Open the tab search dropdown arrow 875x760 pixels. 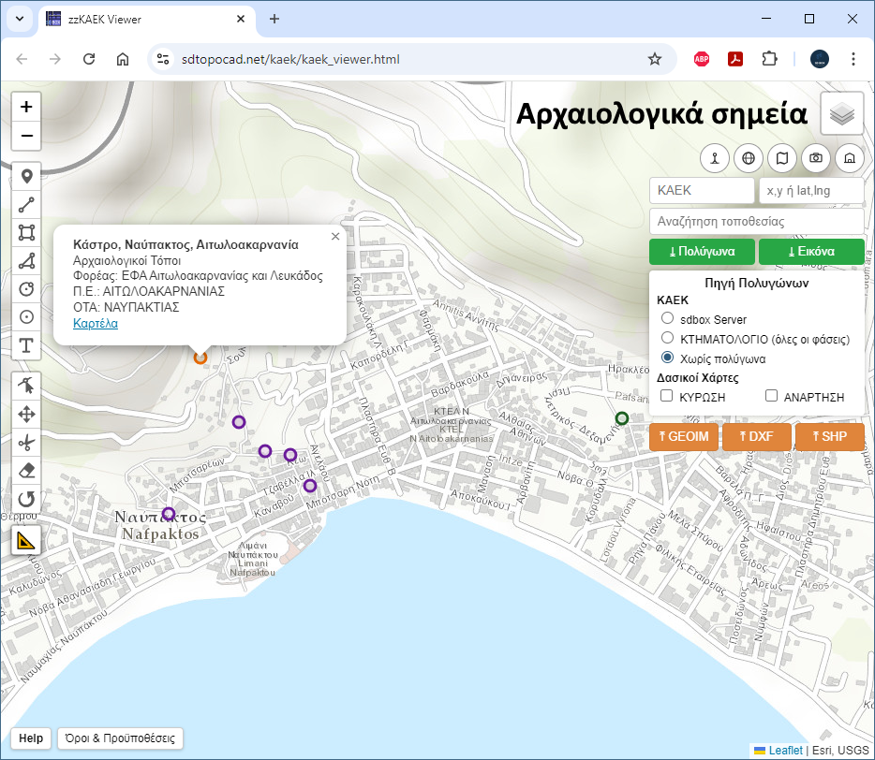pyautogui.click(x=20, y=19)
